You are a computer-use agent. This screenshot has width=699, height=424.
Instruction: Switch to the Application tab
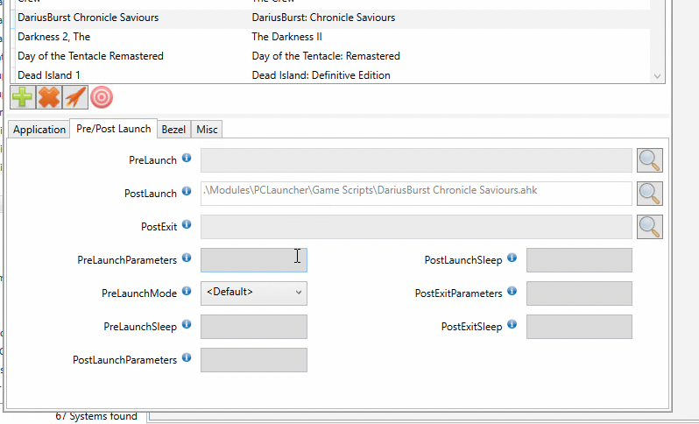click(x=39, y=130)
